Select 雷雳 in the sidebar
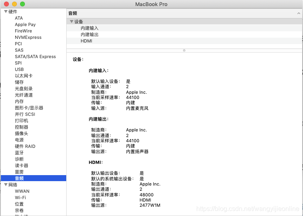Screen dimensions: 303x216 [19, 172]
